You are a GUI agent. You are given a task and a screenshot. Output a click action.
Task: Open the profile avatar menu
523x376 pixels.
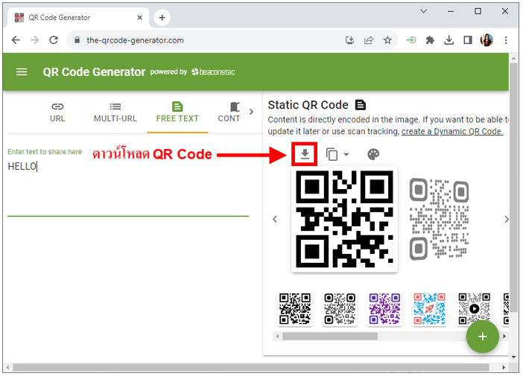point(486,40)
